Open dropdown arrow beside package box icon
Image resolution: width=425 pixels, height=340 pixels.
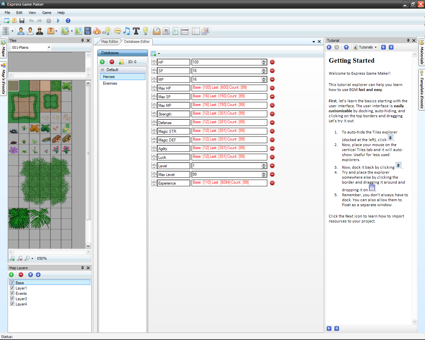click(x=56, y=31)
